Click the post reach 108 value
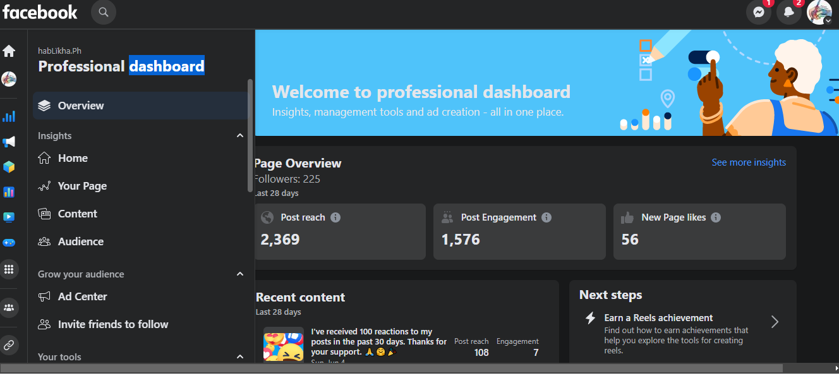This screenshot has width=839, height=378. 481,353
